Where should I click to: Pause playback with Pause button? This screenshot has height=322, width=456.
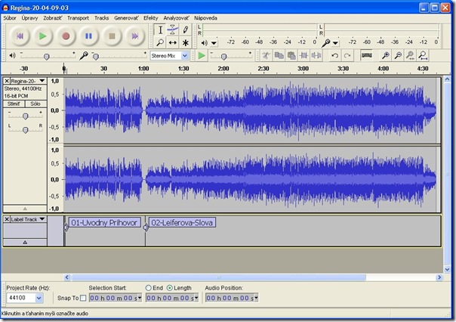(88, 36)
